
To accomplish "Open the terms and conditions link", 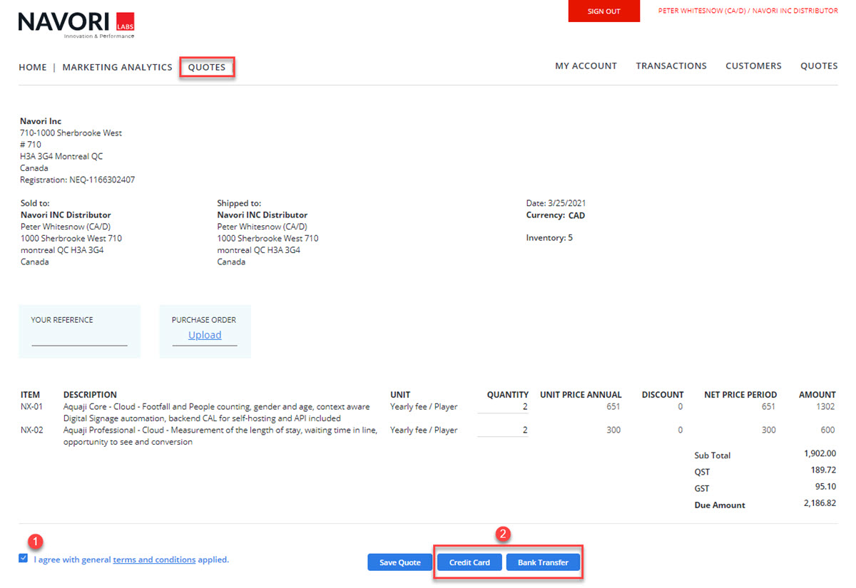I will coord(154,559).
